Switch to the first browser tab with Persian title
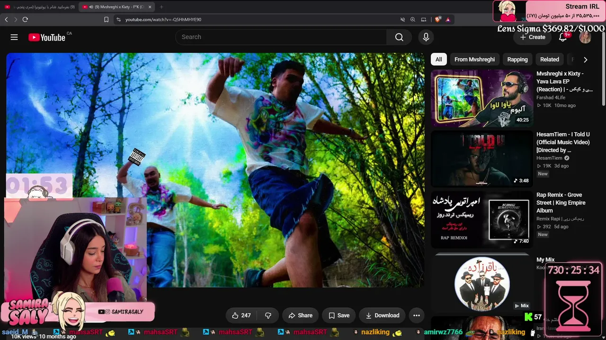Viewport: 606px width, 340px height. 40,7
